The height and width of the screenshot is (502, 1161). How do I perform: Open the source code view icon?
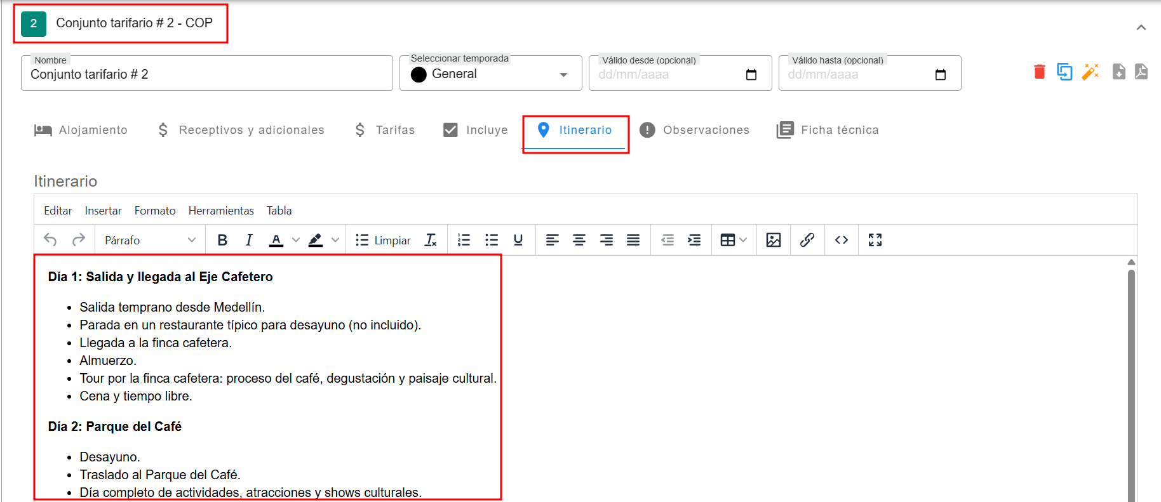click(x=842, y=240)
